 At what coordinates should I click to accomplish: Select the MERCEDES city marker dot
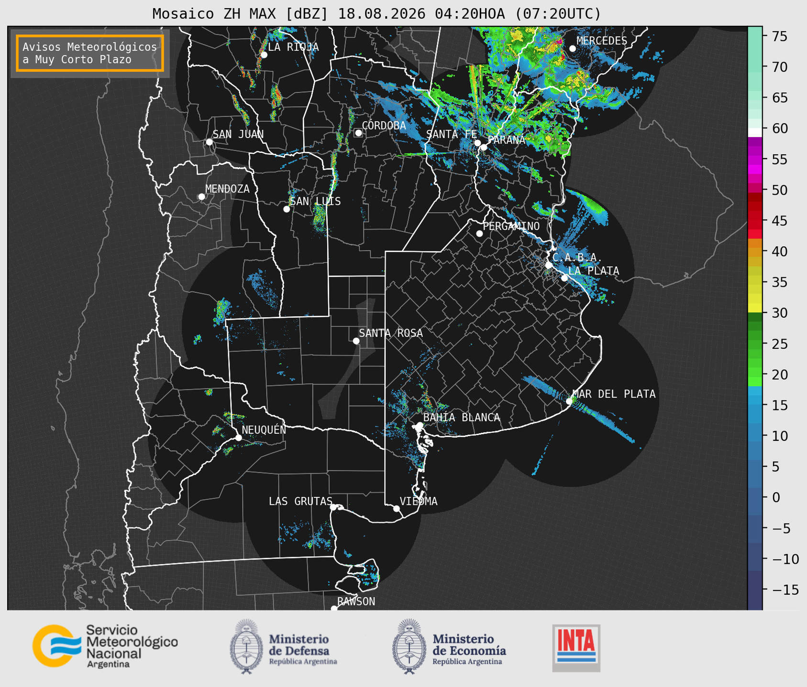(573, 49)
